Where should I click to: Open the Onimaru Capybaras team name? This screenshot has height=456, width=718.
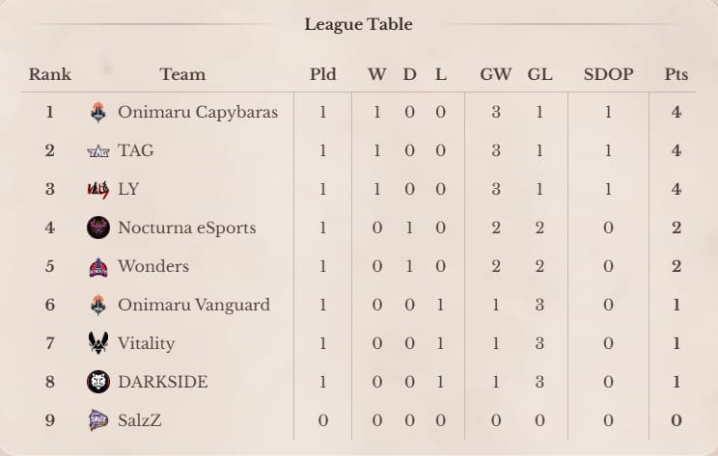198,113
